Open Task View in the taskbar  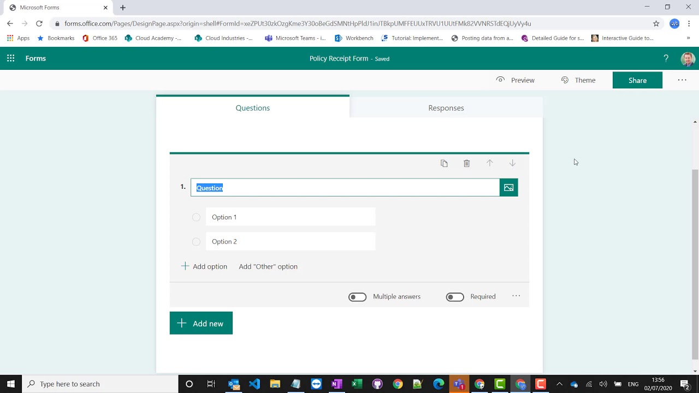coord(211,384)
